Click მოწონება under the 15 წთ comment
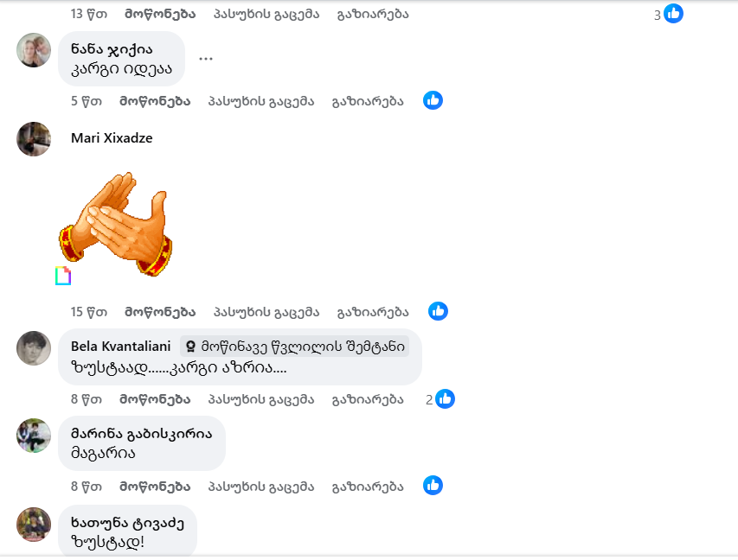 click(160, 312)
